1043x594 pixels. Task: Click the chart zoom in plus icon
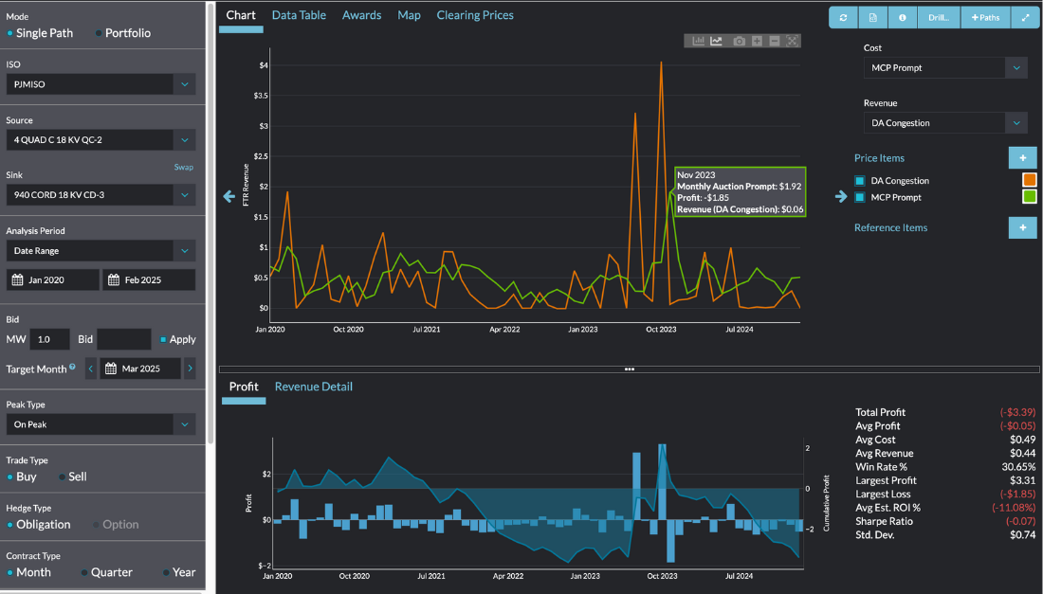[757, 41]
